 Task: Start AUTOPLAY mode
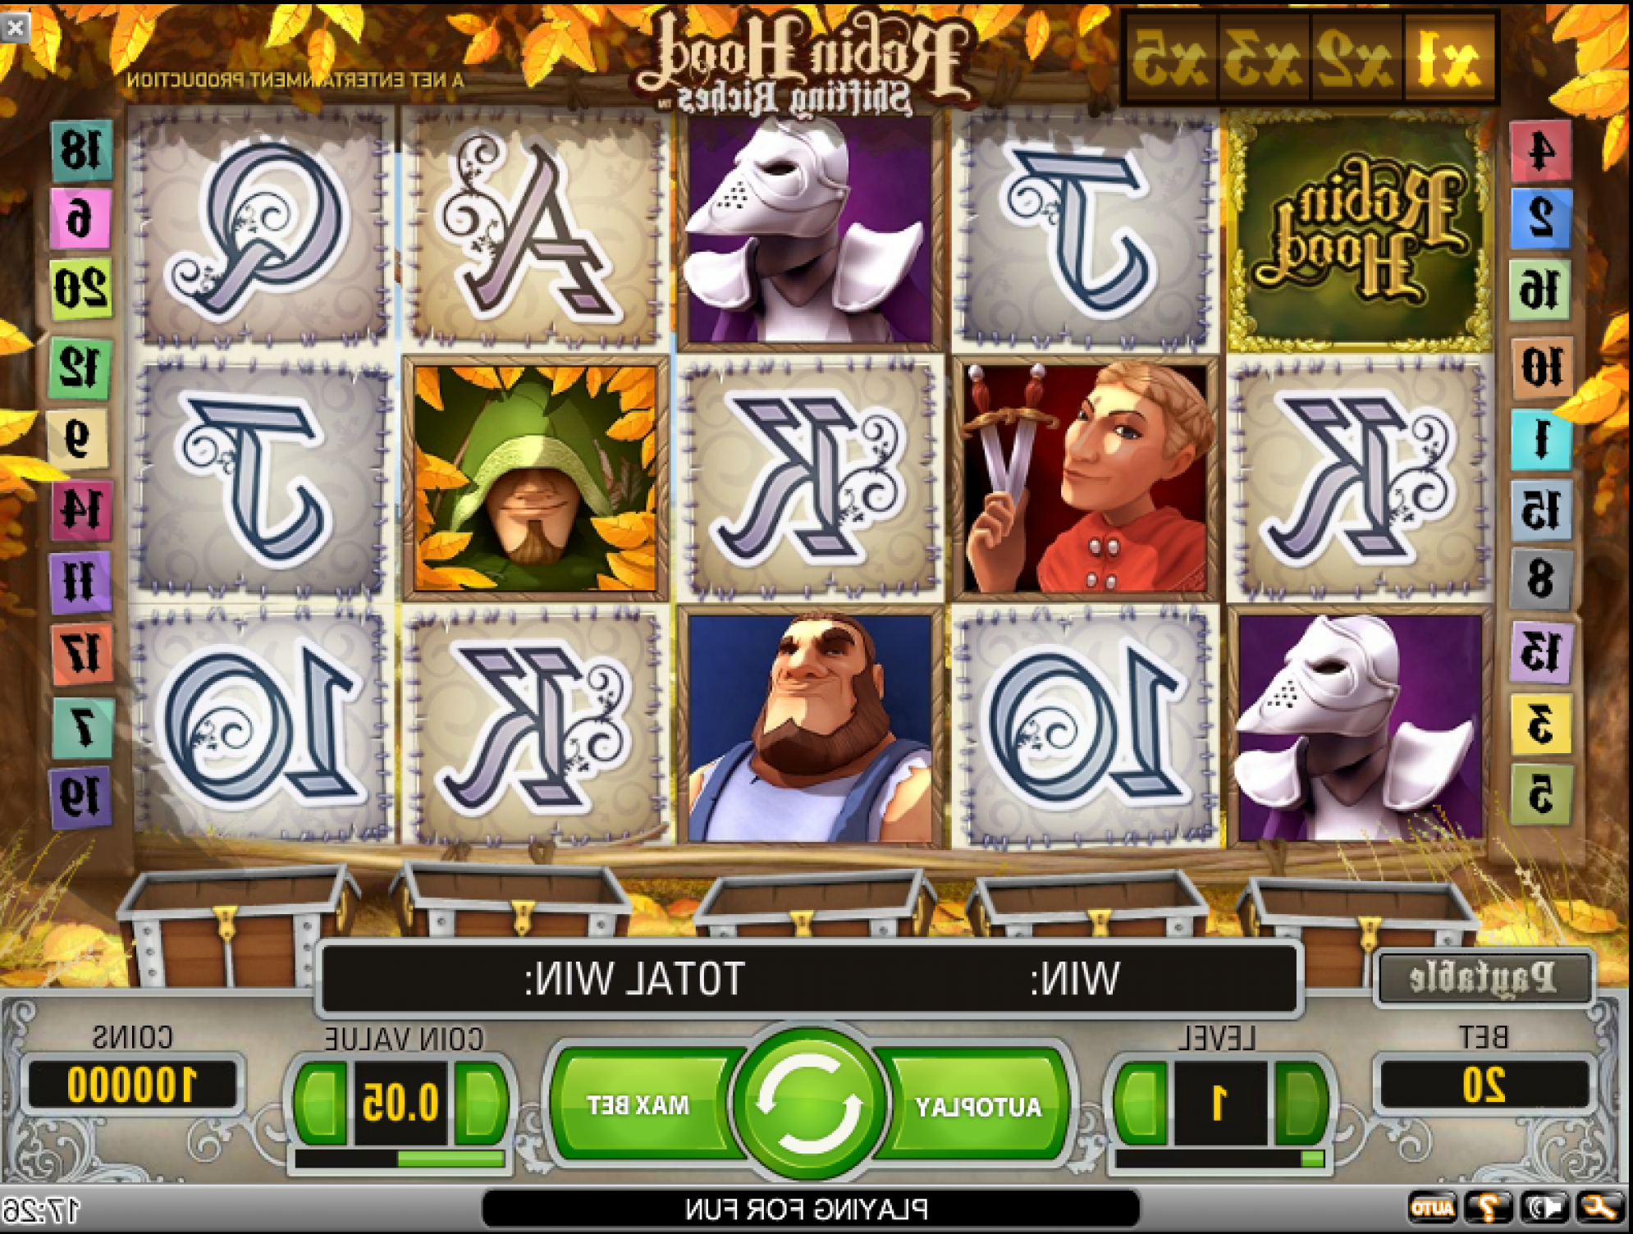tap(978, 1107)
